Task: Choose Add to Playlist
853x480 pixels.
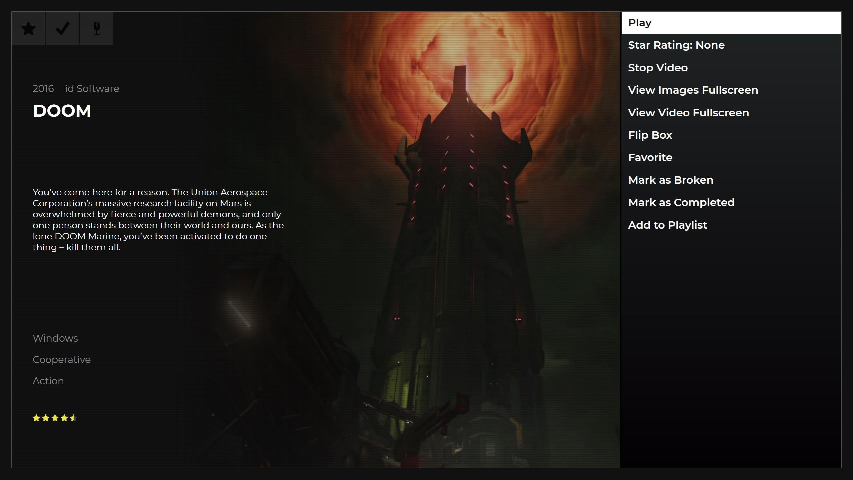Action: [x=731, y=225]
